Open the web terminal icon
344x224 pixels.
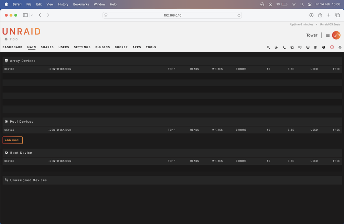tap(284, 47)
